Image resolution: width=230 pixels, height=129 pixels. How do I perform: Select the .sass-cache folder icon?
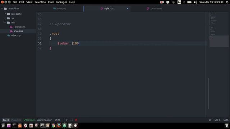pos(9,14)
